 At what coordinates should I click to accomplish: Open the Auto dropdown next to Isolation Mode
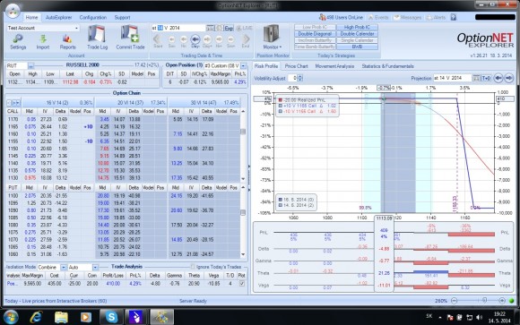(x=95, y=267)
